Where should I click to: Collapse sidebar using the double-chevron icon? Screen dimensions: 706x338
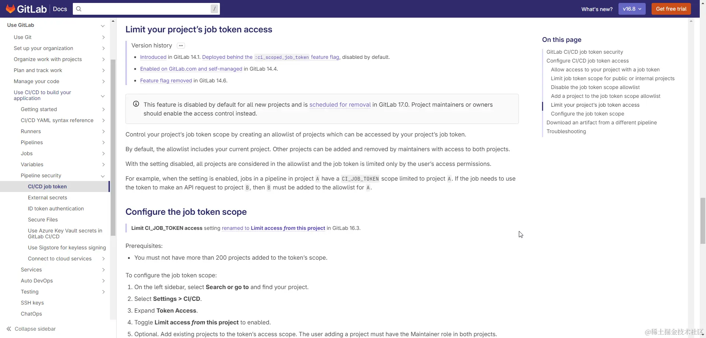tap(9, 328)
